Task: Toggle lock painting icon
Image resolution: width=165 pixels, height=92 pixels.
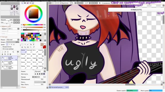Action: 9,44
